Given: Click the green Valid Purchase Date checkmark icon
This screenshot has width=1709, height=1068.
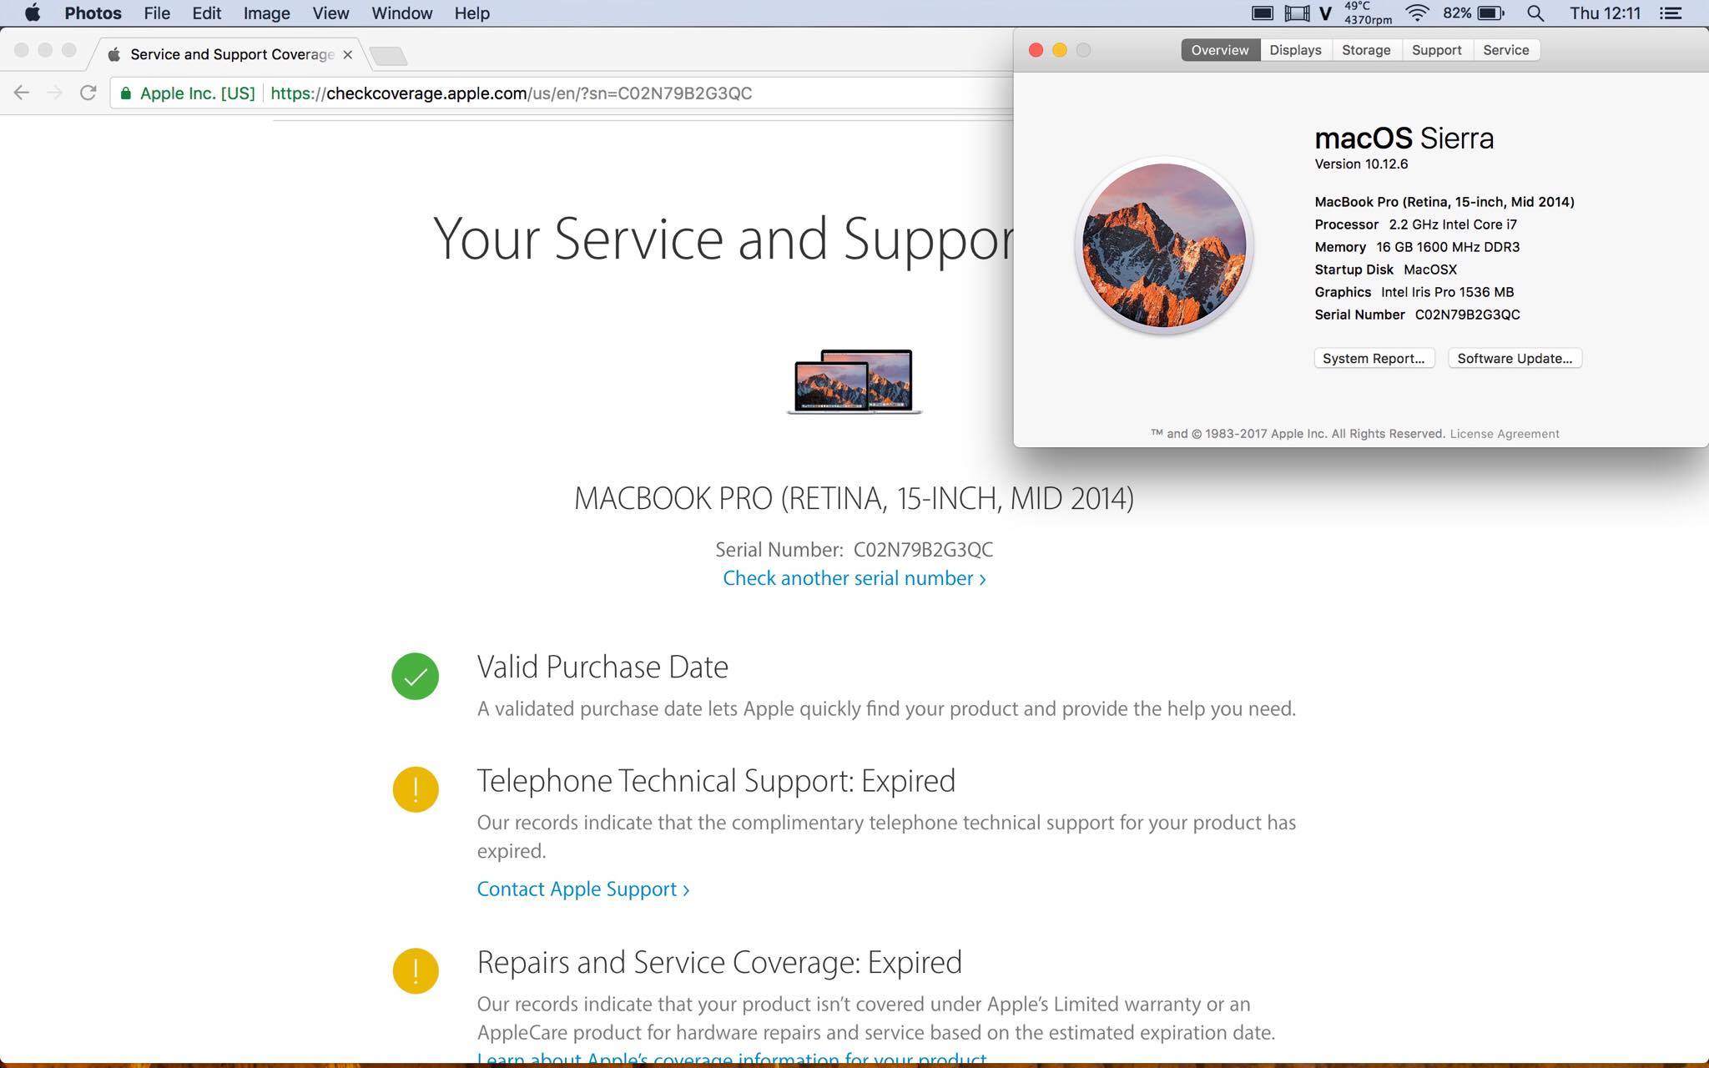Looking at the screenshot, I should tap(415, 676).
